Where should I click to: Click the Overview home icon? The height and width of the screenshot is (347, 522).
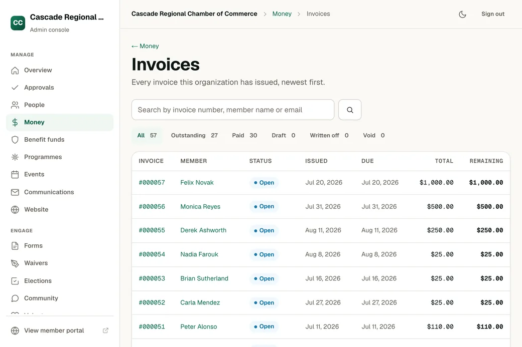(x=15, y=71)
